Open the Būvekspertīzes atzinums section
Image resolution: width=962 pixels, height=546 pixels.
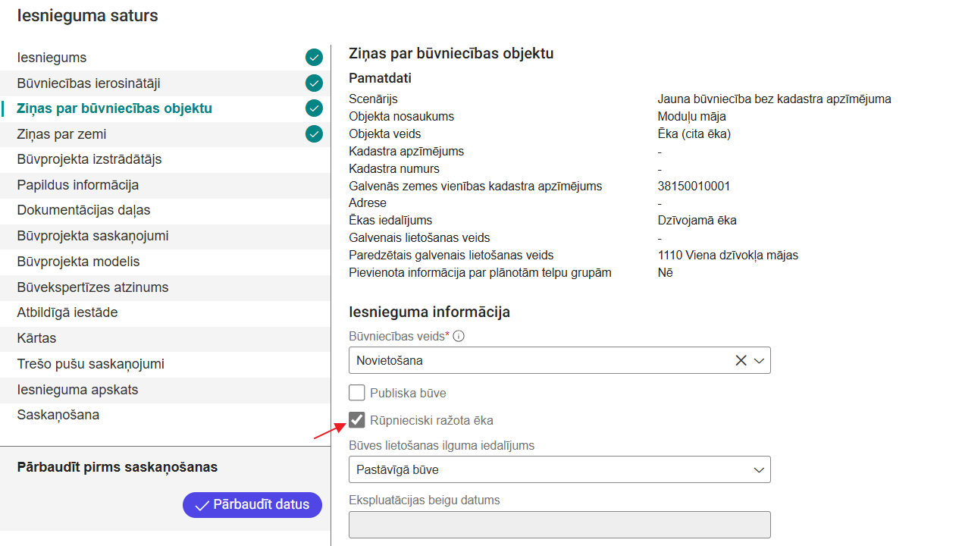pos(92,287)
